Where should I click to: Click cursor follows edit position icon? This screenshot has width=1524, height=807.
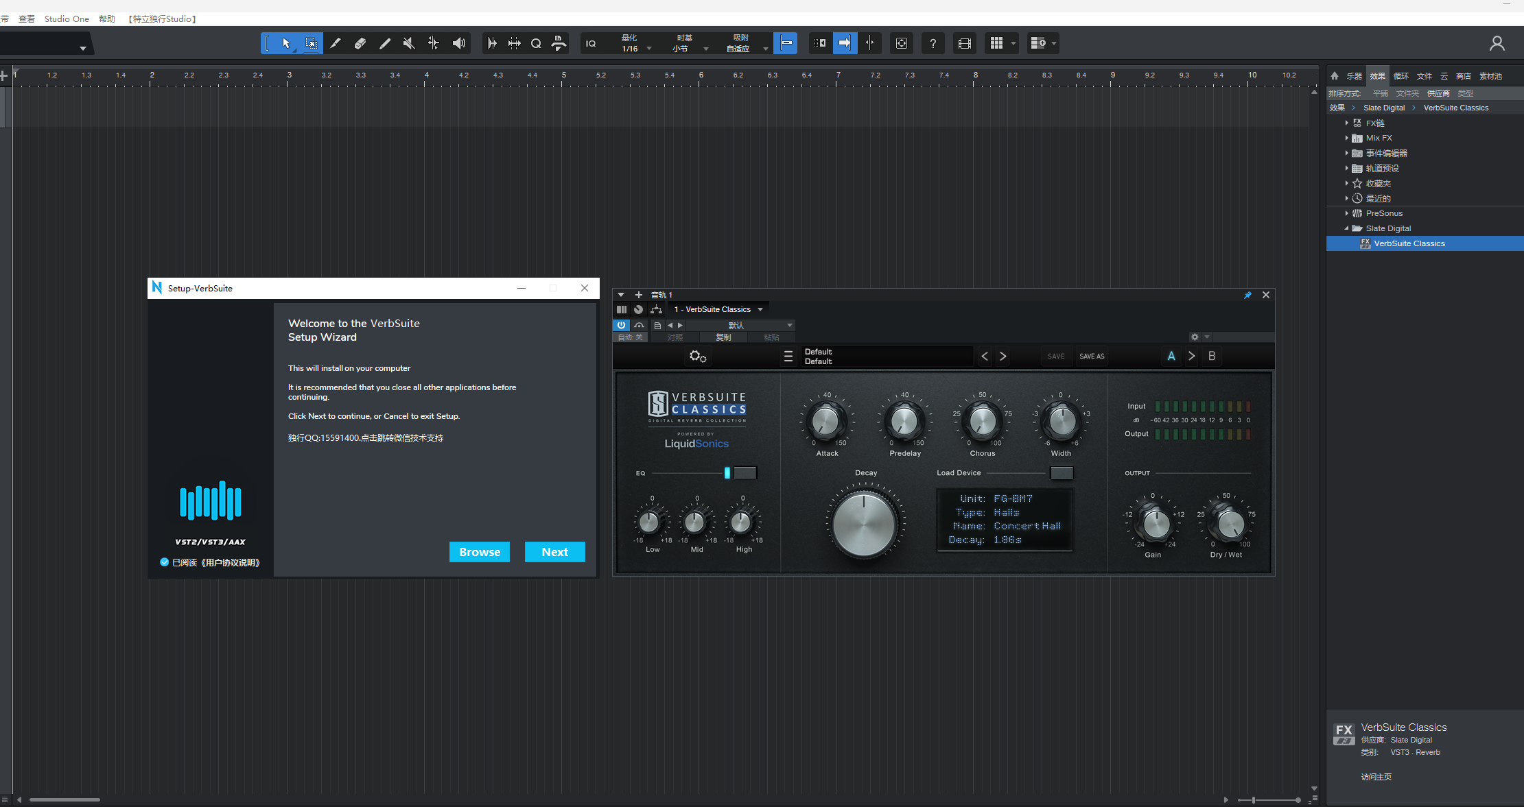point(869,43)
